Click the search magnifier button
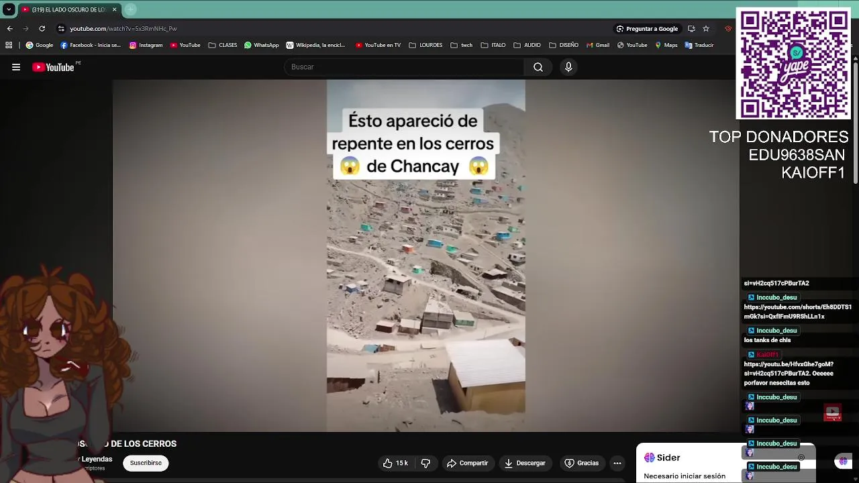Screen dimensions: 859x483 [538, 67]
